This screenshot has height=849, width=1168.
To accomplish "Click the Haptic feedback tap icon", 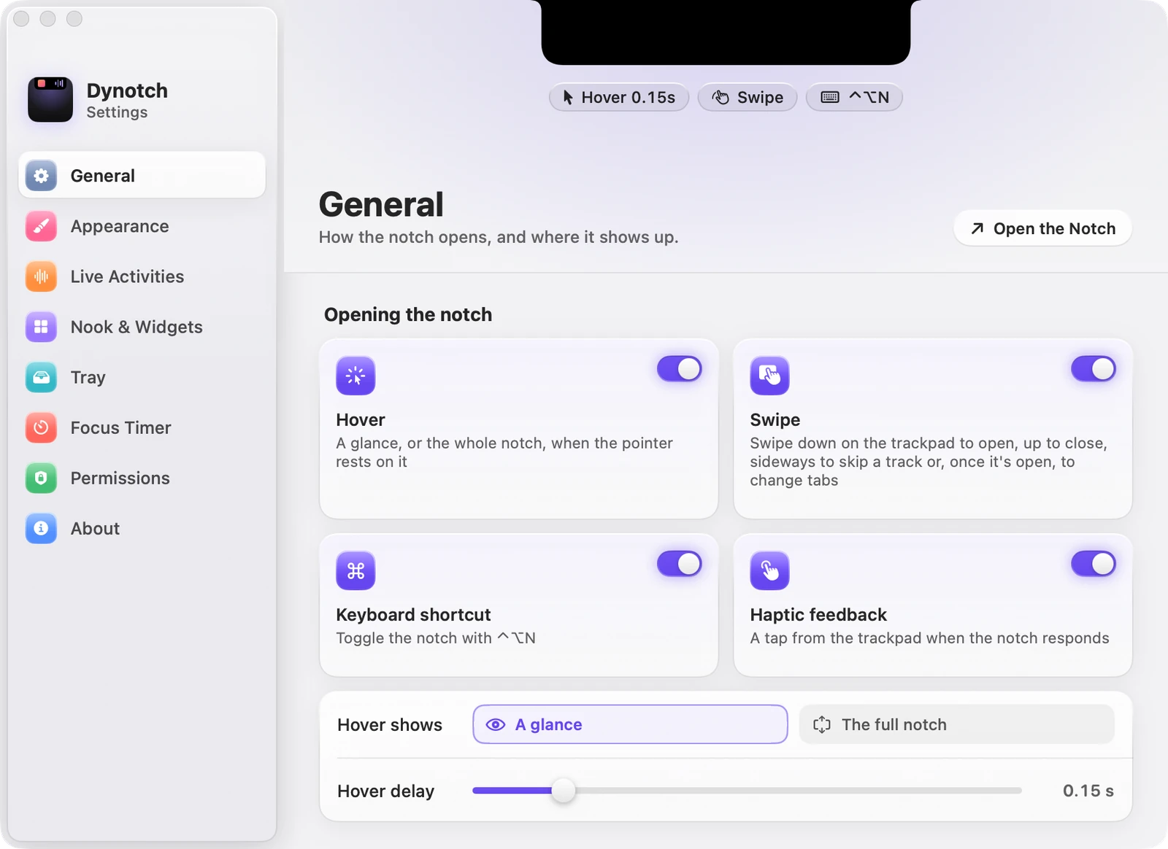I will coord(769,570).
